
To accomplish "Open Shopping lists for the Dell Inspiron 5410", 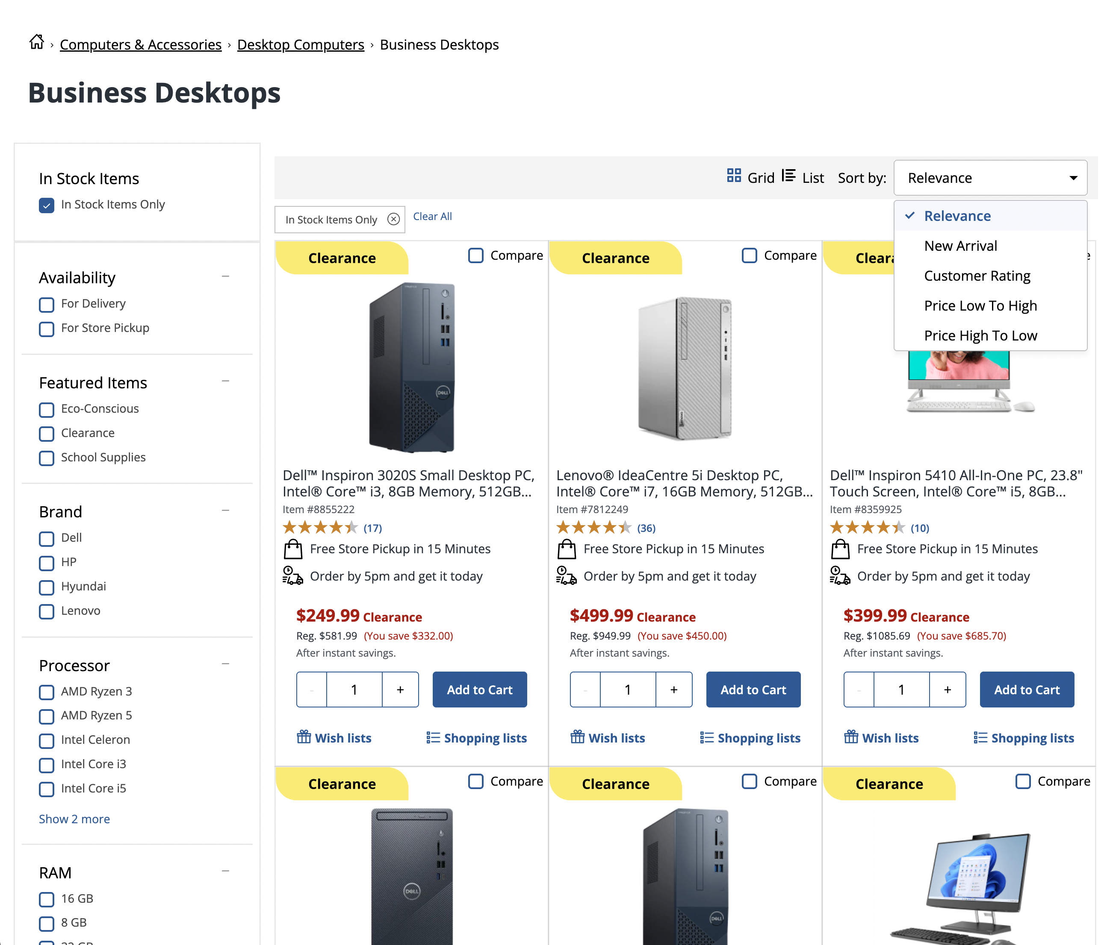I will (1024, 737).
